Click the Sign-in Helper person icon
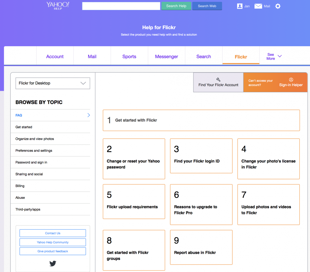Screen dimensions: 310x272 [291, 80]
